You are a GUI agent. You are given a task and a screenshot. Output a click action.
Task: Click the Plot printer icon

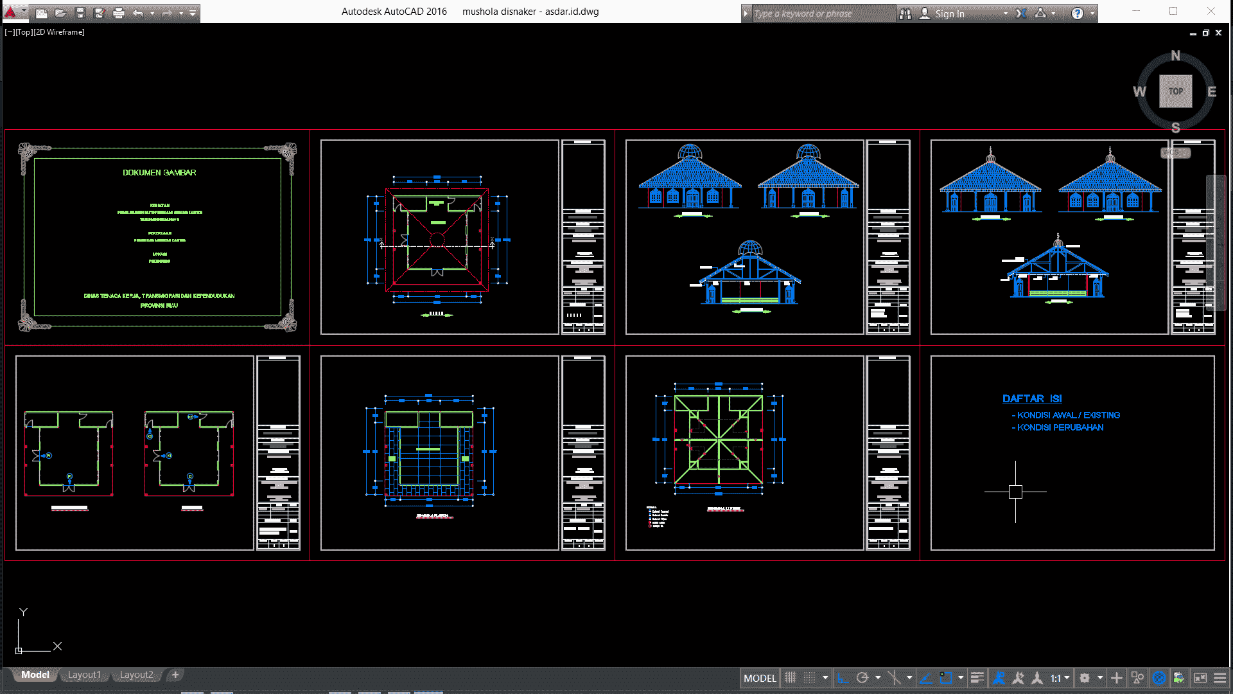coord(119,13)
